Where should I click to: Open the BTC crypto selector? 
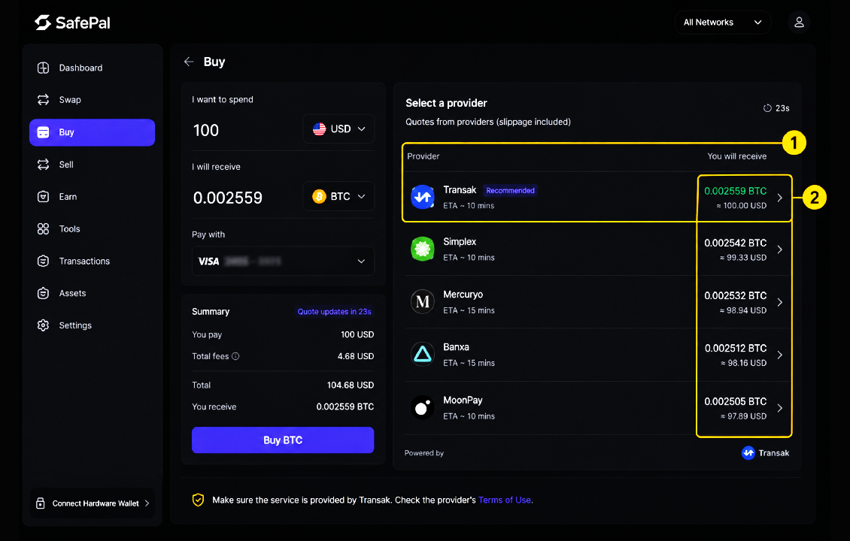coord(338,197)
